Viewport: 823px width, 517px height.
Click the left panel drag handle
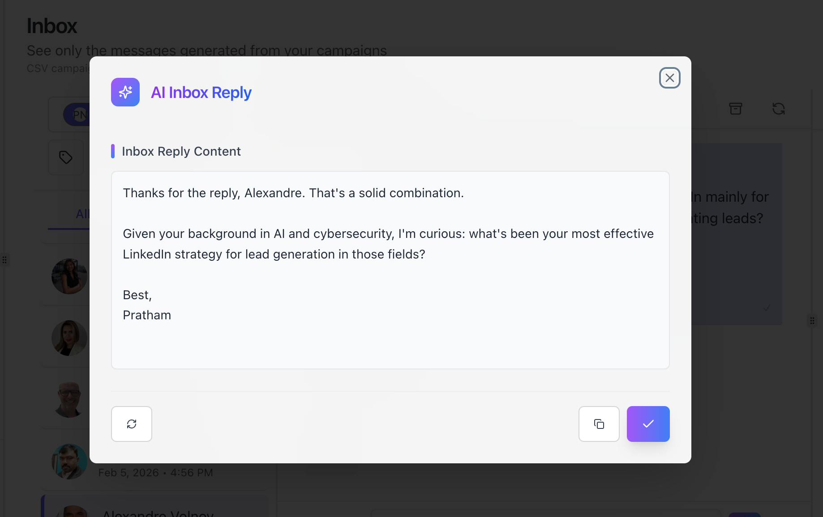click(x=4, y=260)
